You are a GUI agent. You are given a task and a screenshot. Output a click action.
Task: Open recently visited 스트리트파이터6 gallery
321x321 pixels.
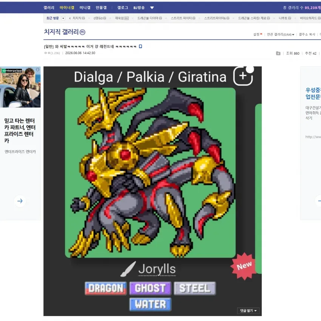point(216,18)
